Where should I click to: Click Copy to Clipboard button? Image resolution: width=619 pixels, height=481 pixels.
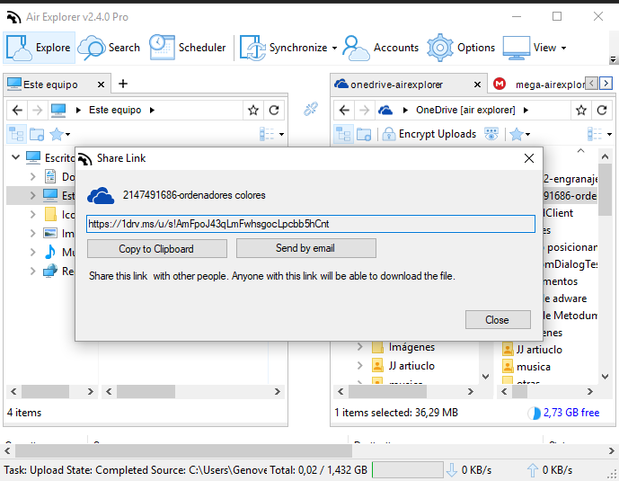pos(156,249)
